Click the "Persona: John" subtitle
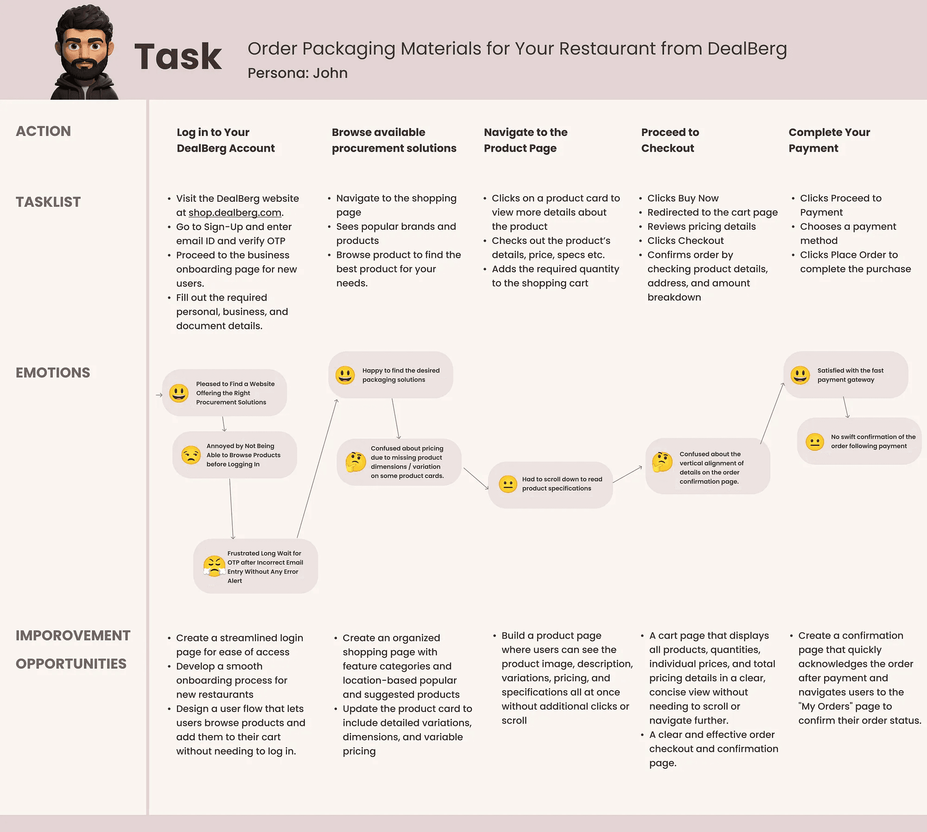This screenshot has width=927, height=832. (298, 73)
